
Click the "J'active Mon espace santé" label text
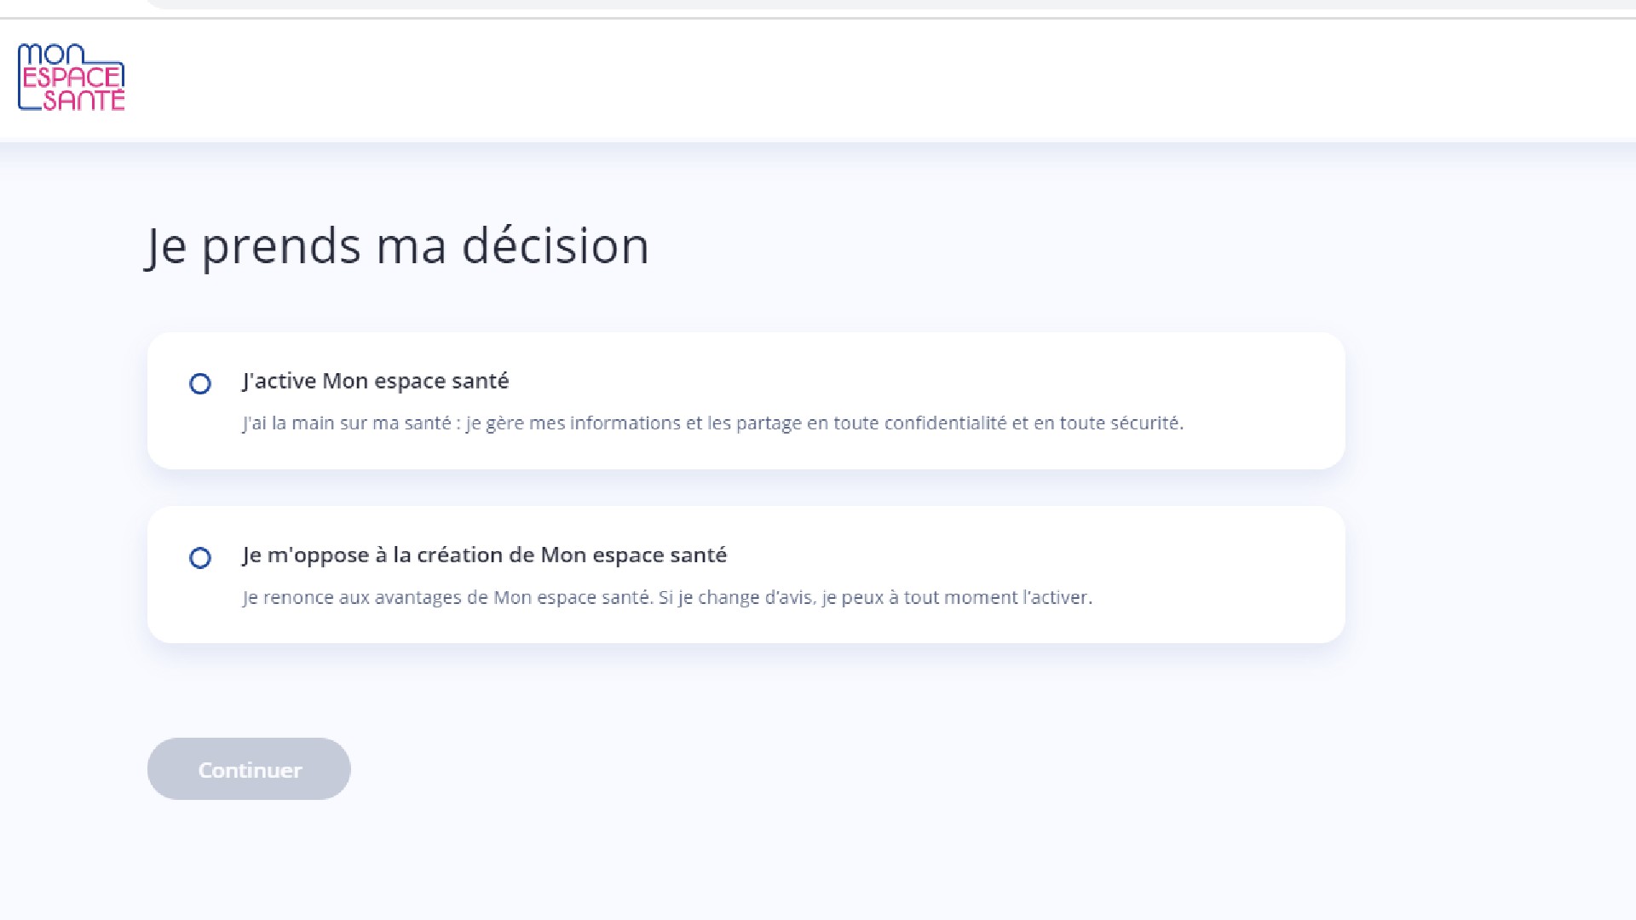376,381
